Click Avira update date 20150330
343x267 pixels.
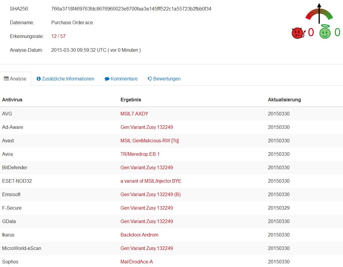tap(279, 154)
